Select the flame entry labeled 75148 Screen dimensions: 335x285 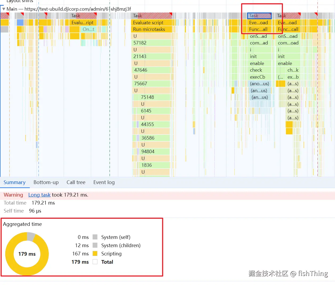point(155,97)
